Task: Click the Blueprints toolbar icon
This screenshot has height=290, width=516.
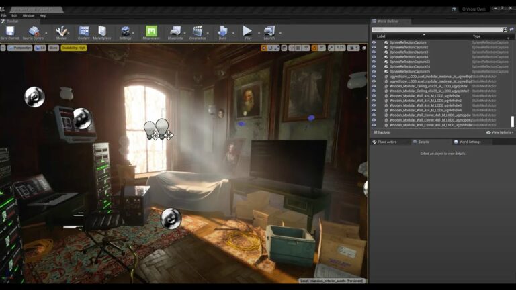Action: tap(175, 31)
